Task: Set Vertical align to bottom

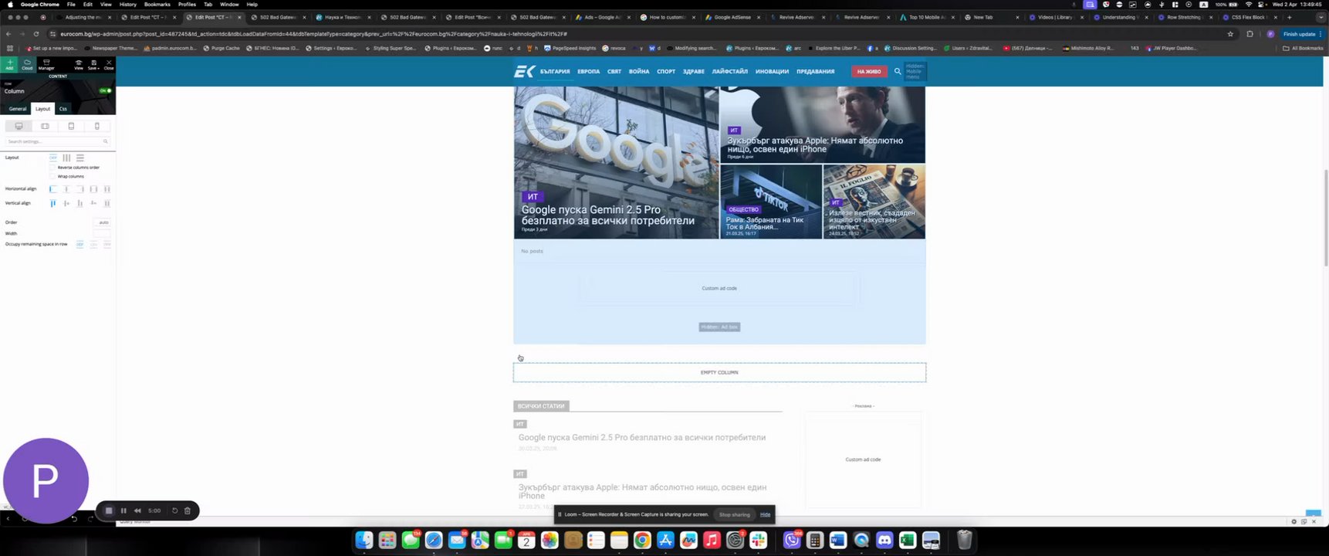Action: (x=79, y=203)
